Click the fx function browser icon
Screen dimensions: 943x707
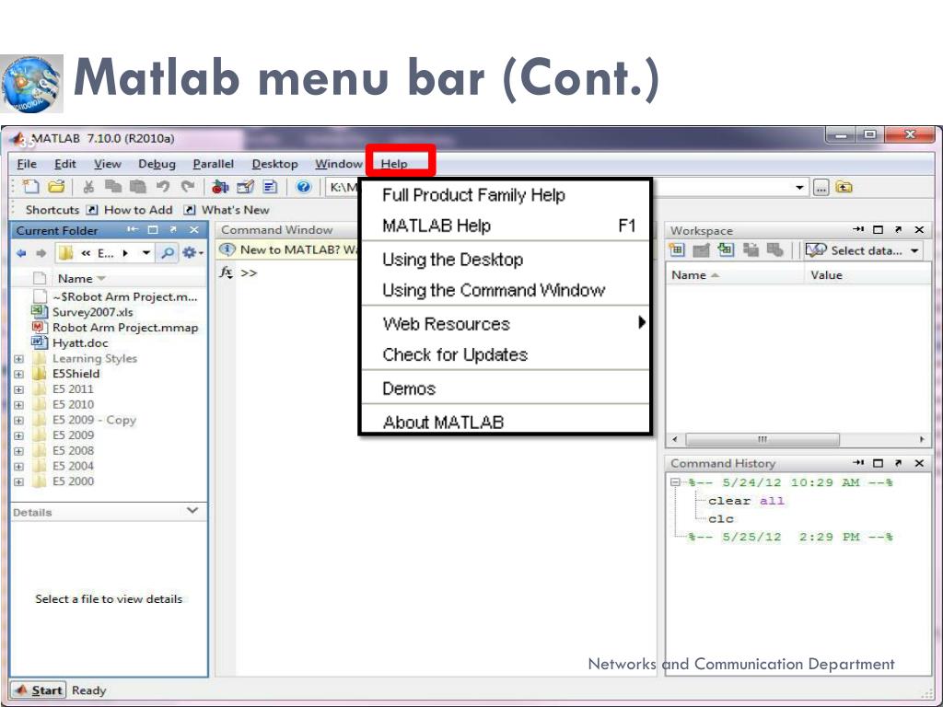[227, 272]
